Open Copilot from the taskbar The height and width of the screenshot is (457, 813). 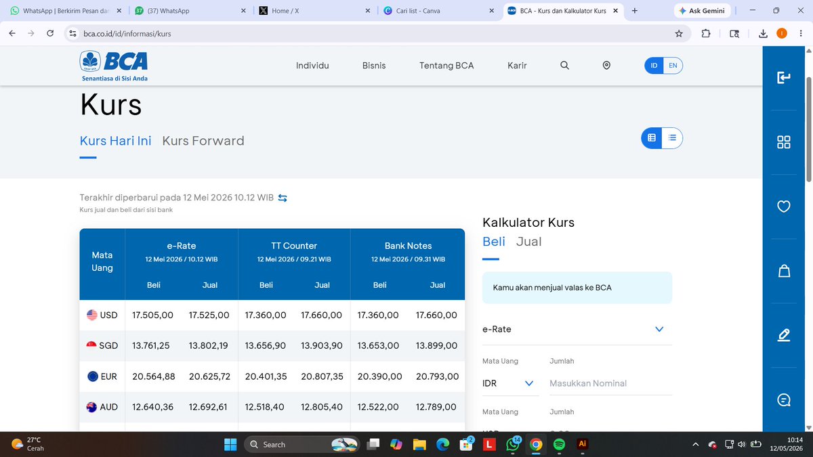(396, 444)
